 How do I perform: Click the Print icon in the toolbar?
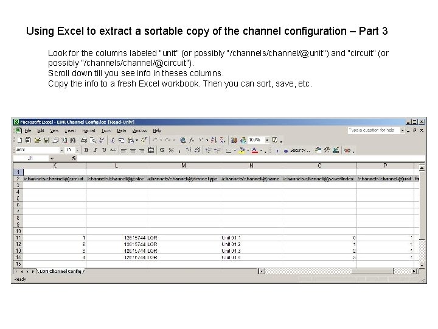[x=83, y=140]
